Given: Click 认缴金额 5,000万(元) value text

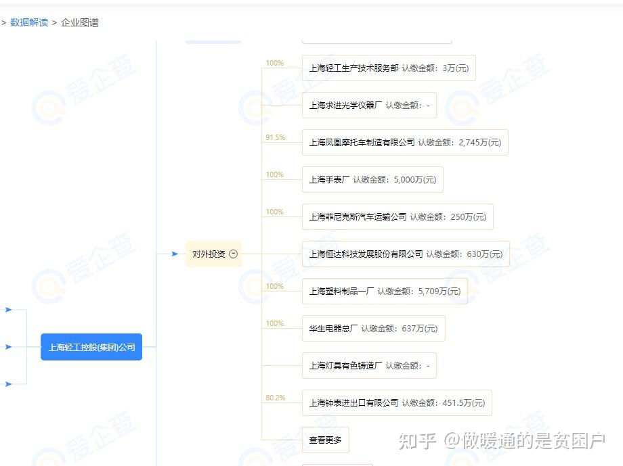Looking at the screenshot, I should [x=395, y=180].
